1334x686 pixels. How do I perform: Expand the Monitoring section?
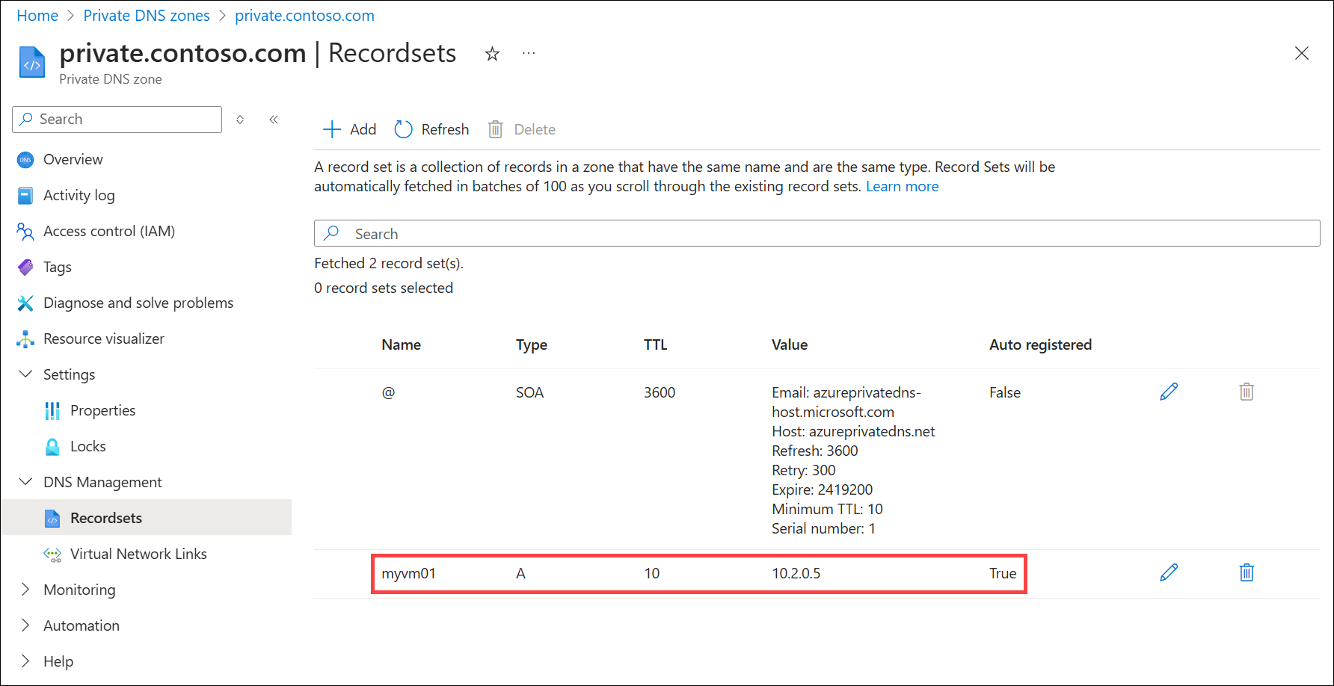25,590
